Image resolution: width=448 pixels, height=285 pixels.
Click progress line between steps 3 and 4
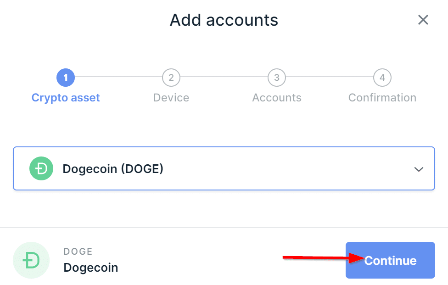(x=330, y=76)
